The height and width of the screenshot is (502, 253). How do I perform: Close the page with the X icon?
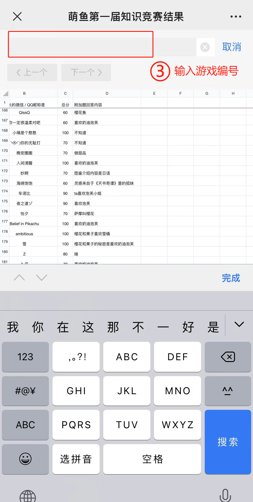(x=17, y=17)
